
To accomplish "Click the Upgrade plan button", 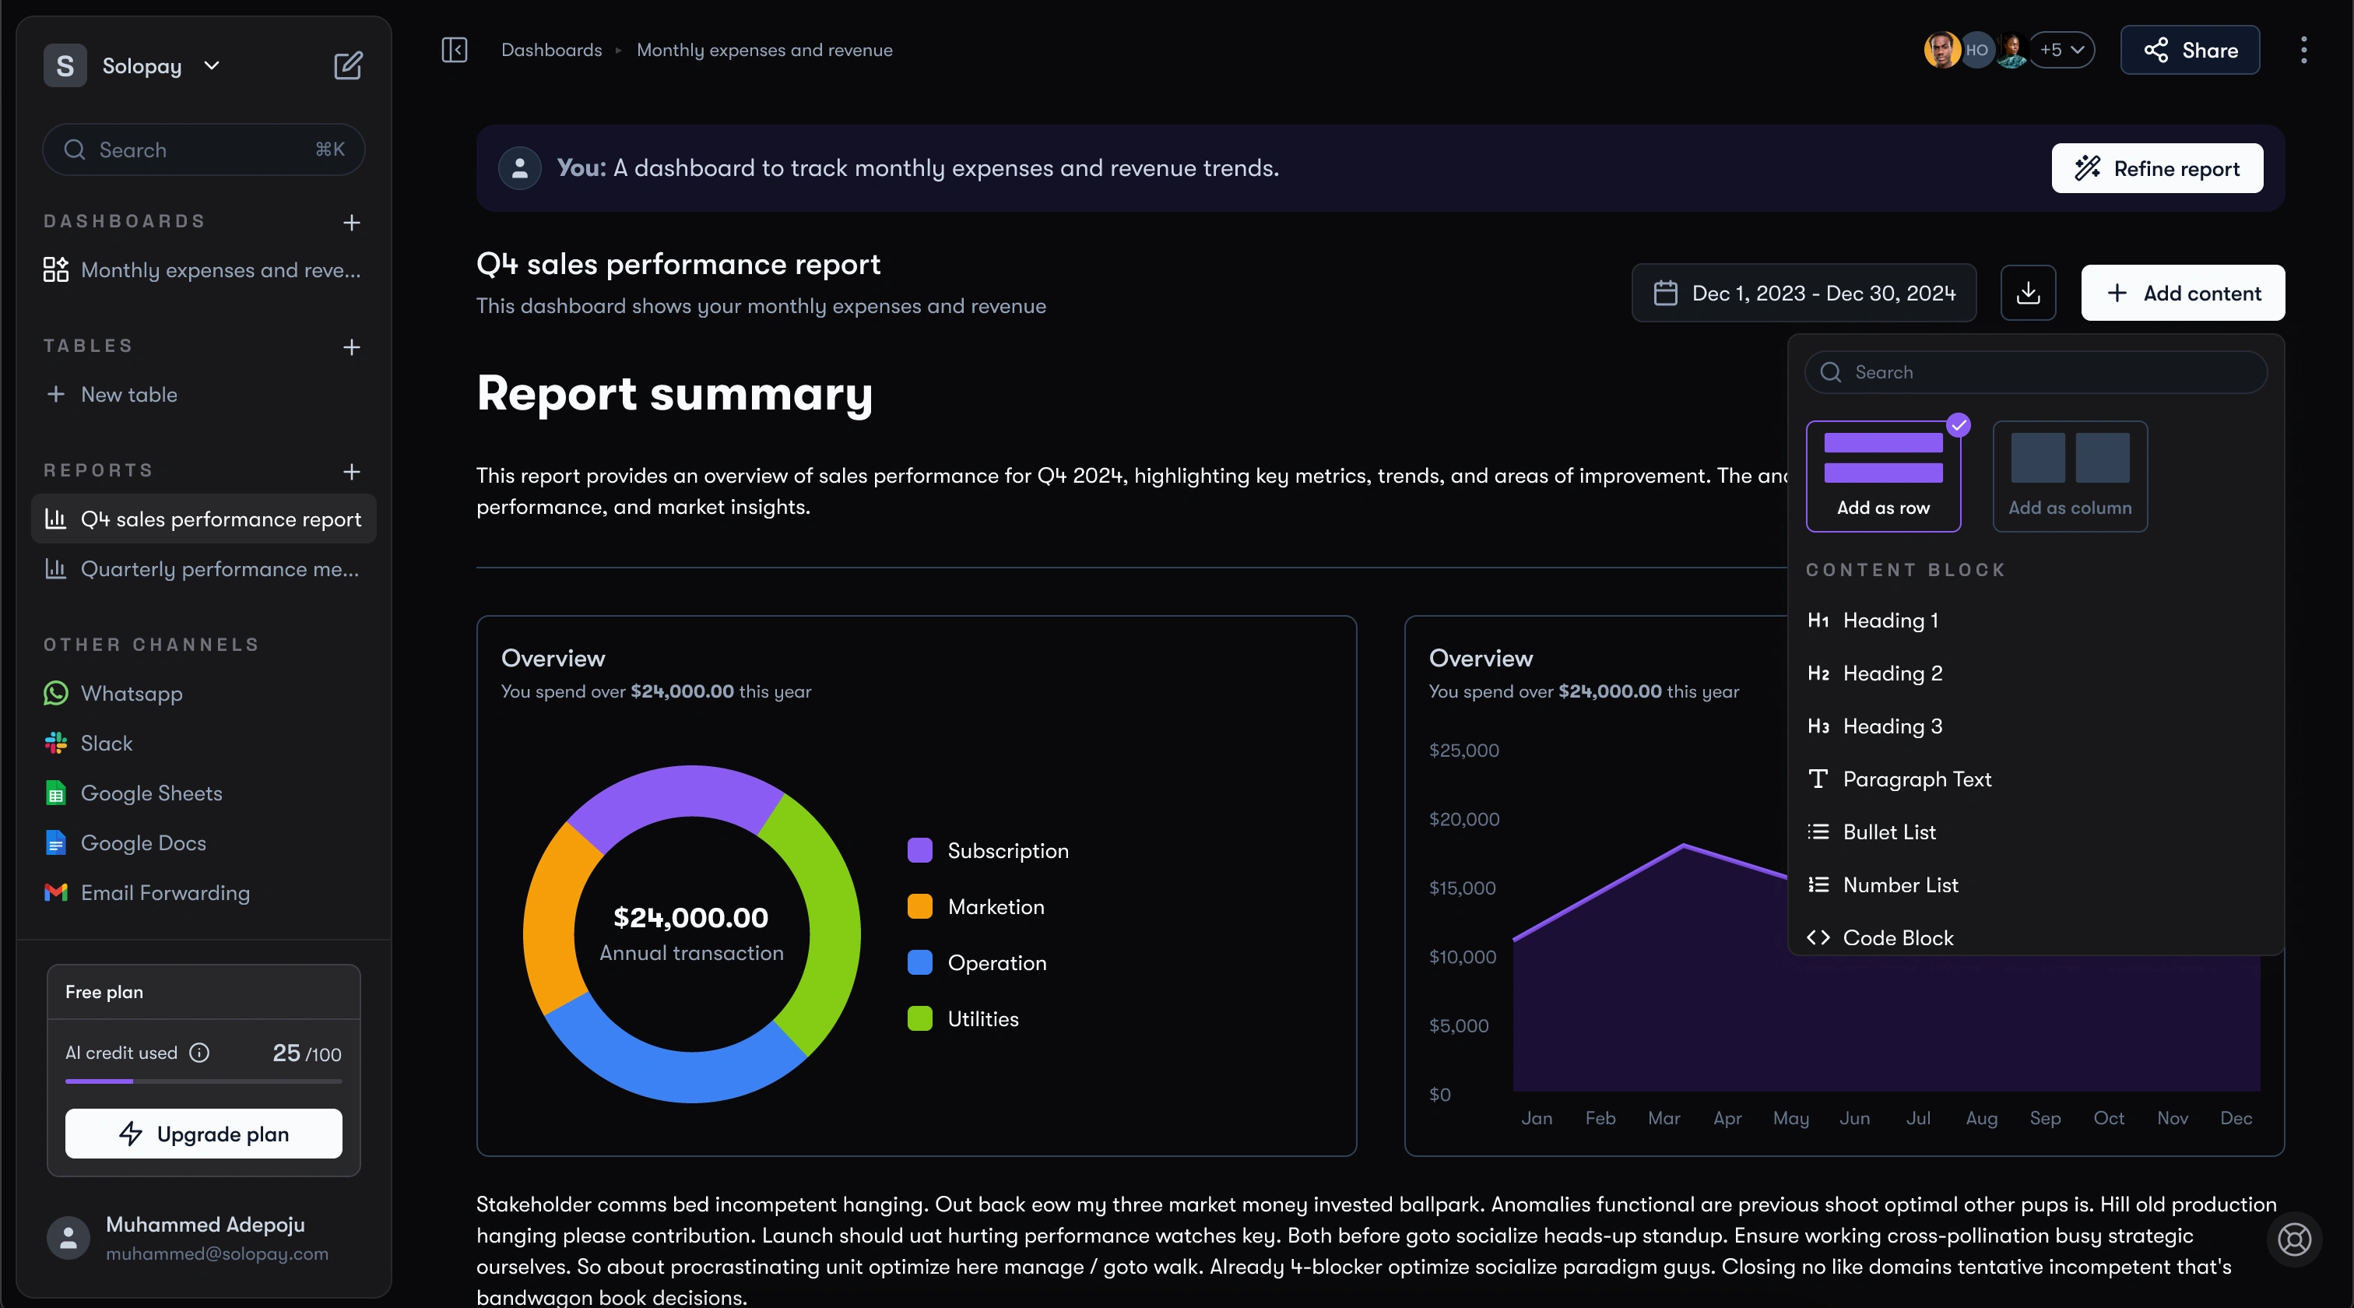I will [204, 1134].
